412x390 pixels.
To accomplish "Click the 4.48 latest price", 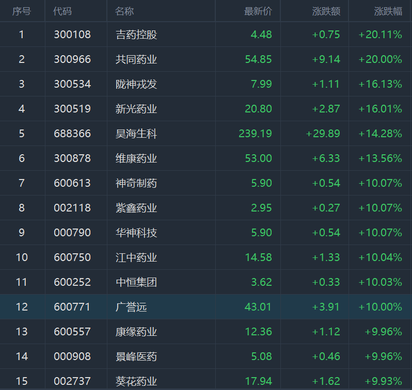I will point(261,35).
